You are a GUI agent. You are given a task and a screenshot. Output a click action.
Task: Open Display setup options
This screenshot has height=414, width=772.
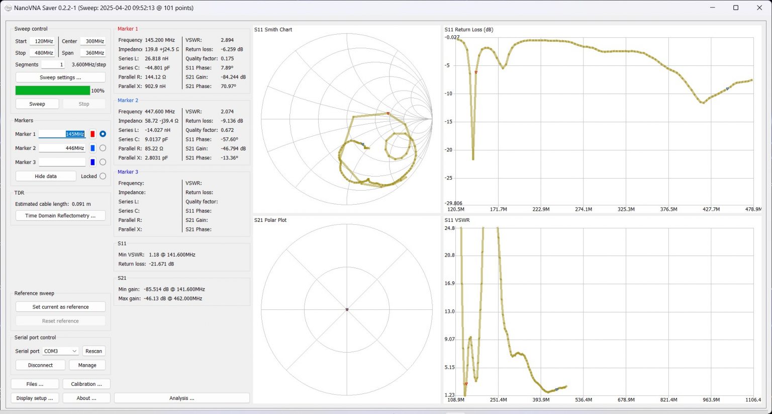pyautogui.click(x=35, y=398)
